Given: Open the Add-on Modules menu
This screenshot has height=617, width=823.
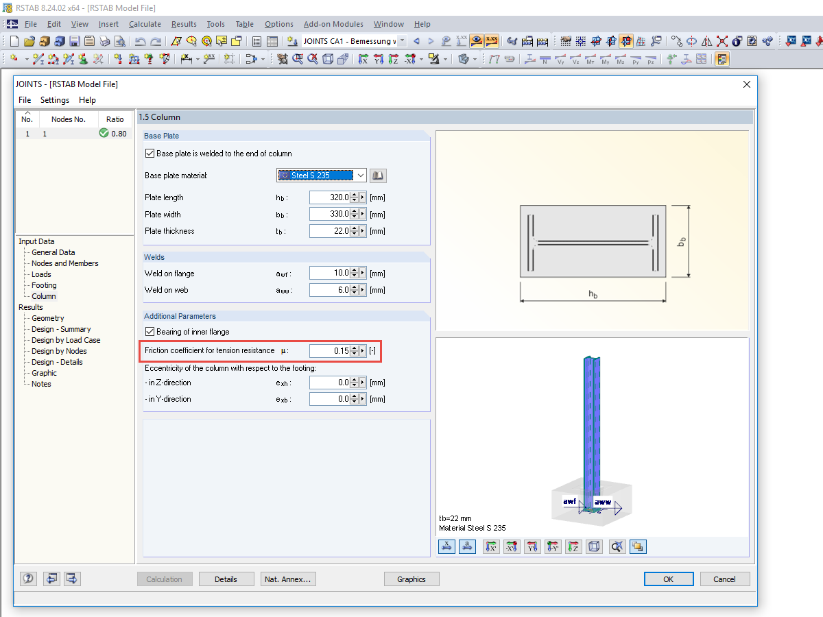Looking at the screenshot, I should click(x=333, y=23).
